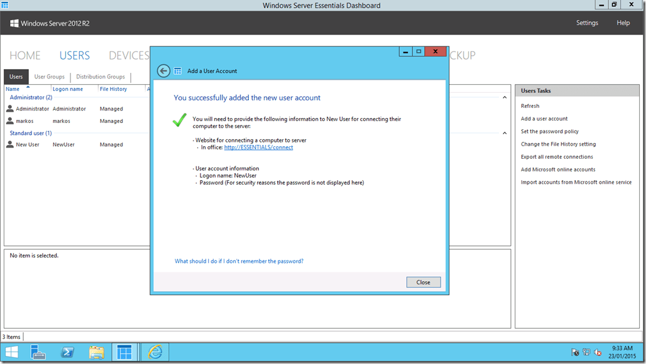Open the DEVICES section
646x364 pixels.
(x=129, y=55)
